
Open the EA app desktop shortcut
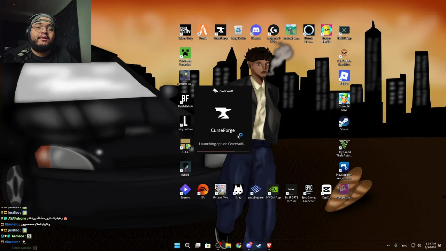[x=203, y=192]
